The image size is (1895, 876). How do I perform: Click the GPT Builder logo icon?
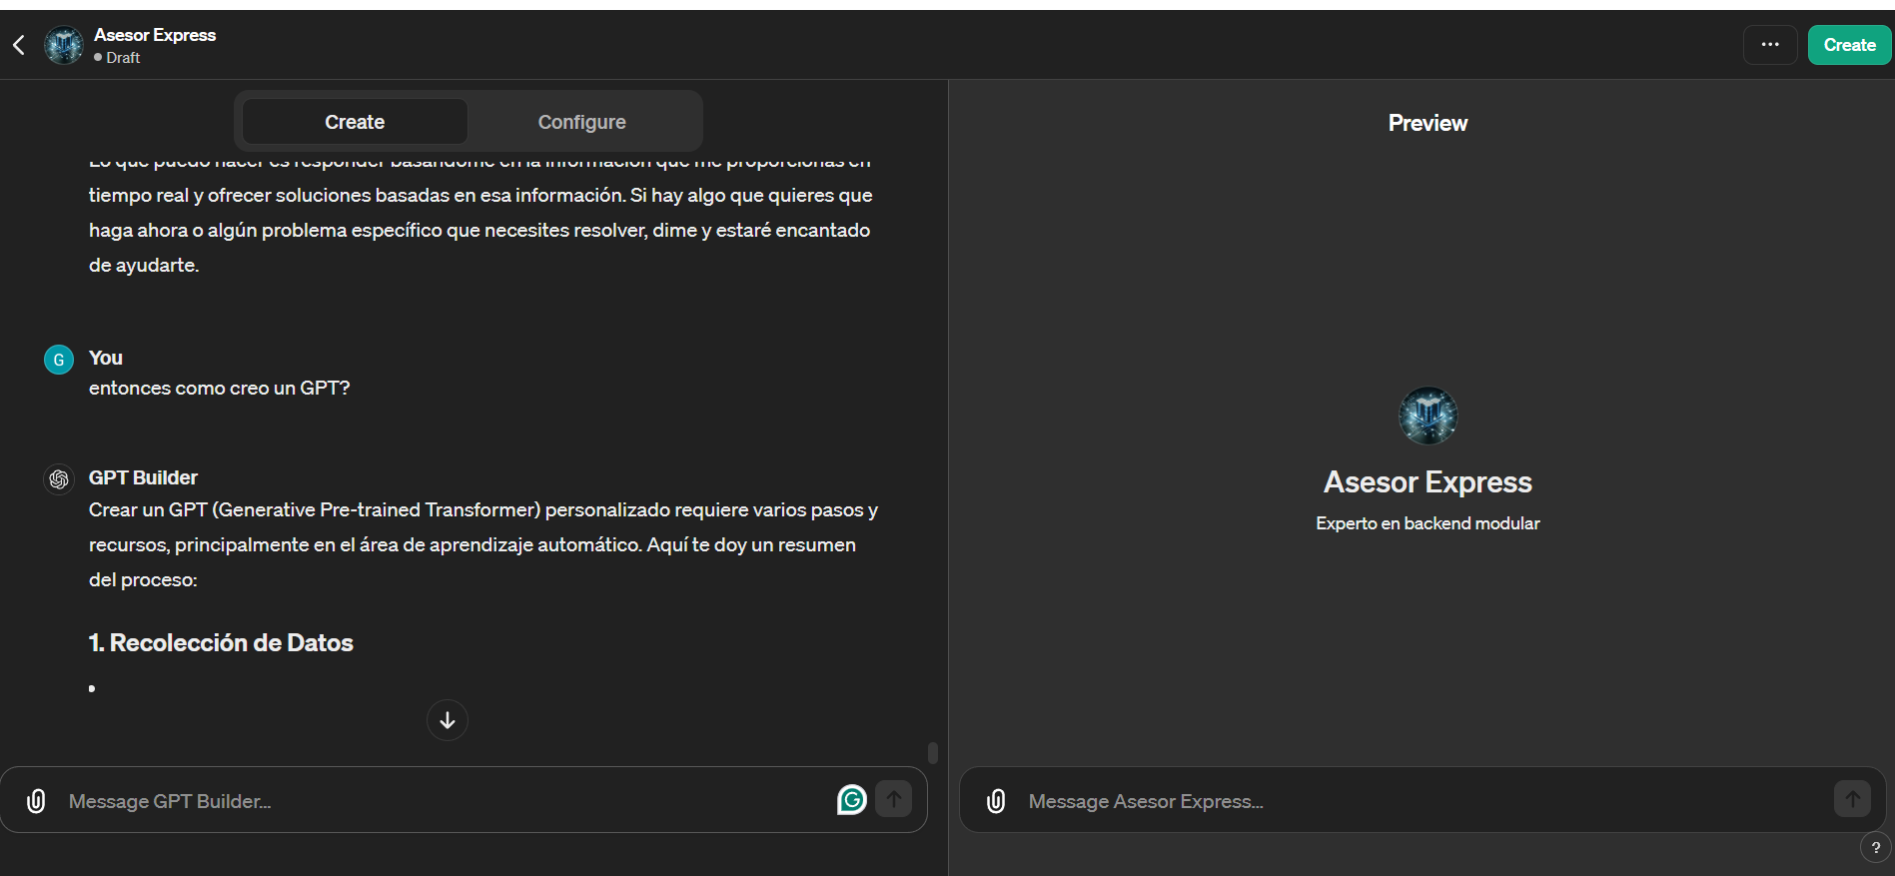pos(59,479)
